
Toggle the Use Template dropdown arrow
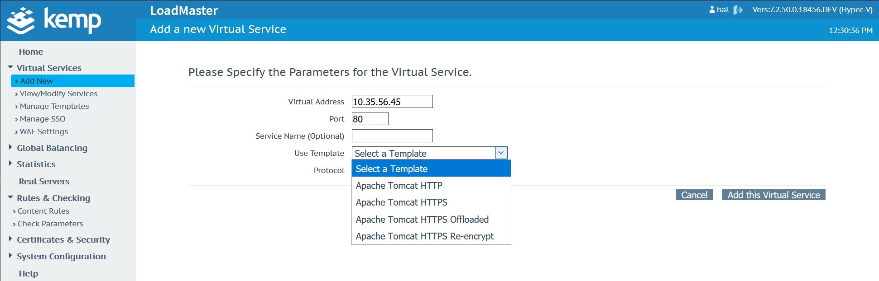501,153
